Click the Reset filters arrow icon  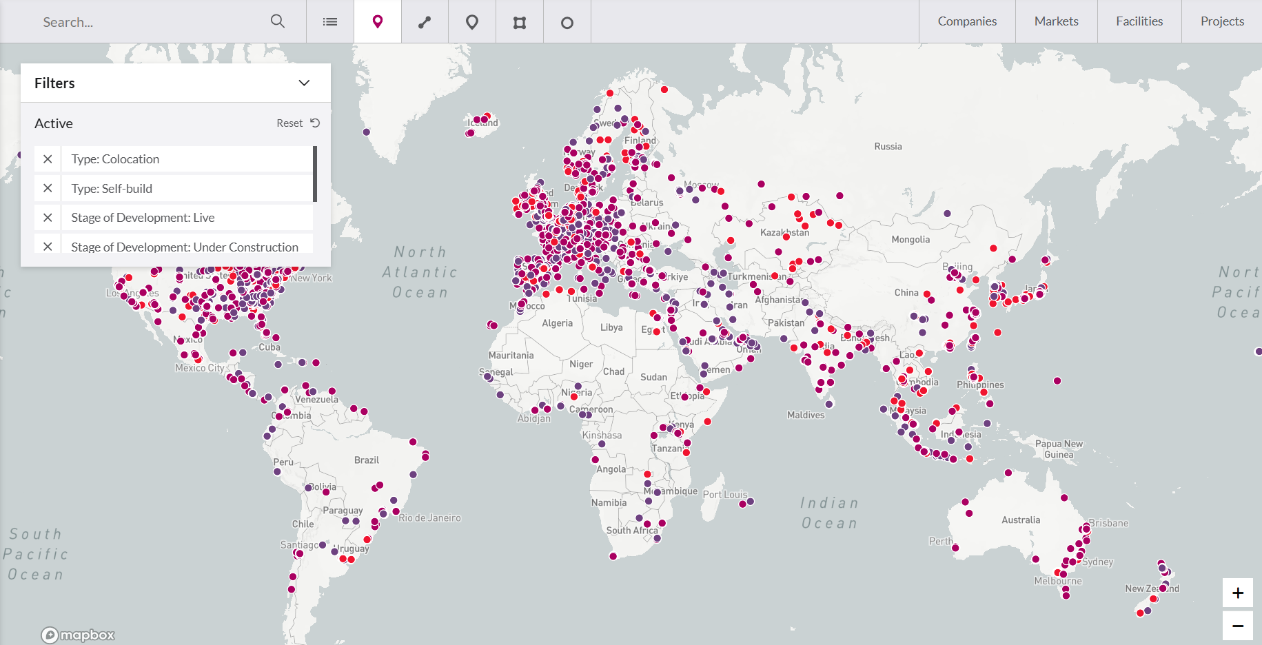(x=315, y=123)
